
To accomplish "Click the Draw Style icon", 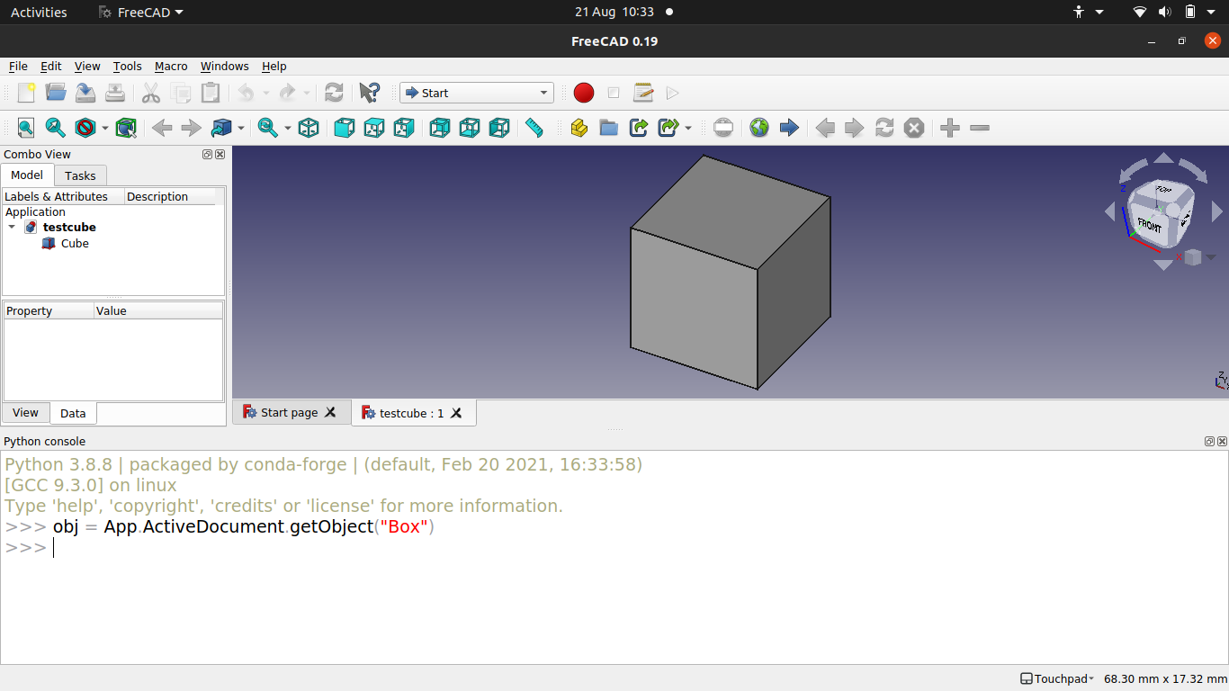I will point(85,128).
